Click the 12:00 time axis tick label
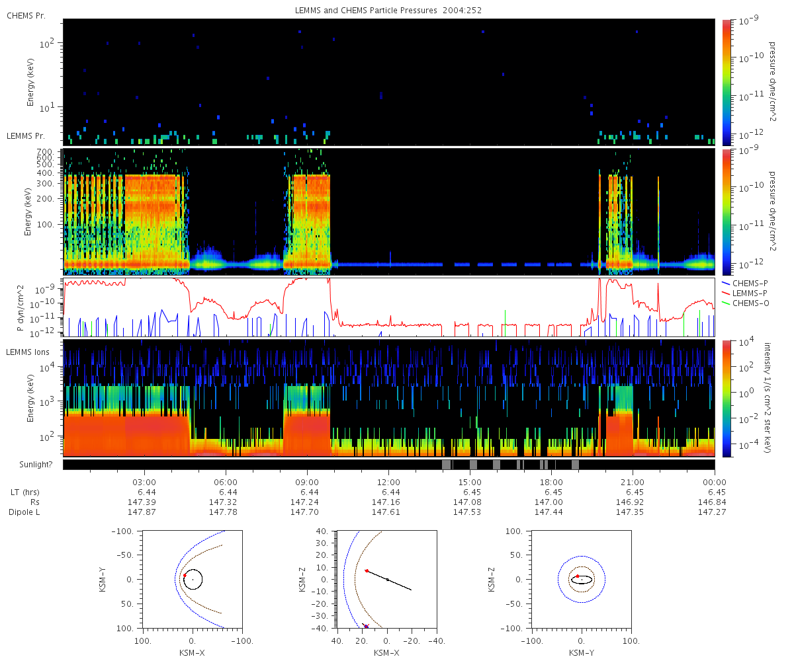 tap(388, 482)
